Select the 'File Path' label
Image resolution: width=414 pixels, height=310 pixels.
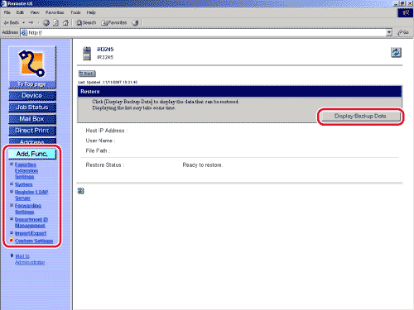(x=98, y=150)
